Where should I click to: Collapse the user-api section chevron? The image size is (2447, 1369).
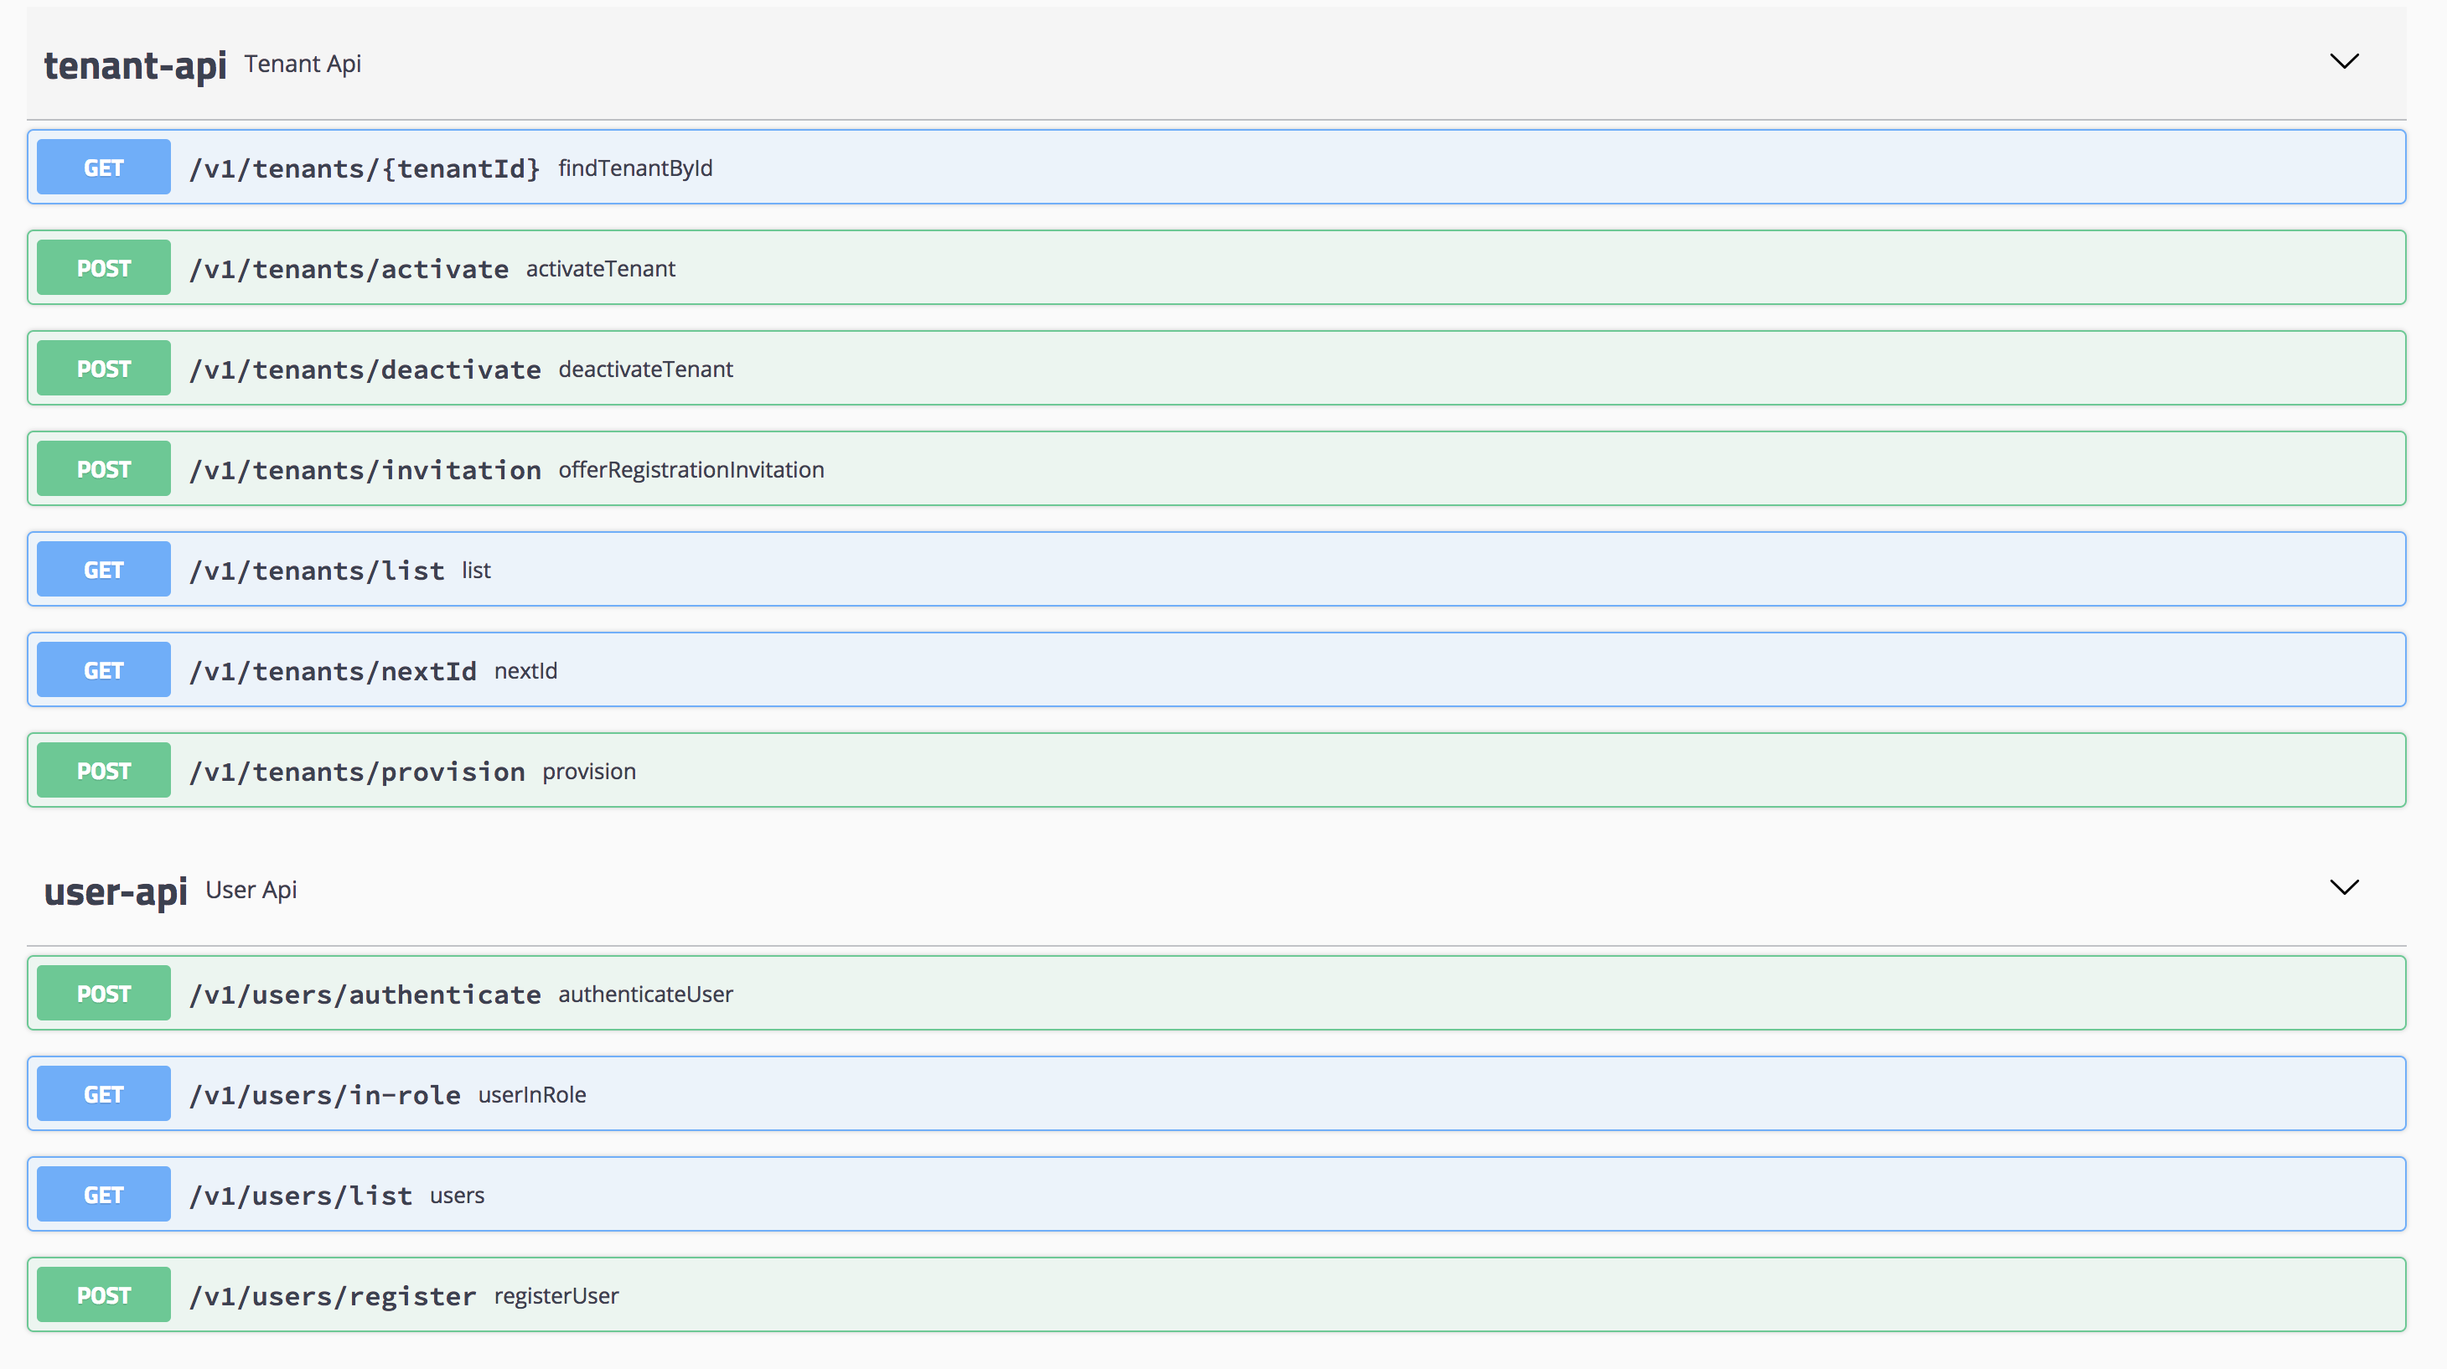pos(2343,887)
